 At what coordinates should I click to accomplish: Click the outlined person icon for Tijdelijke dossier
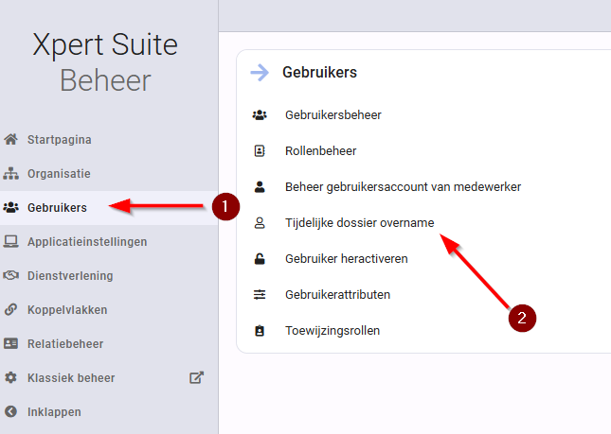coord(260,223)
